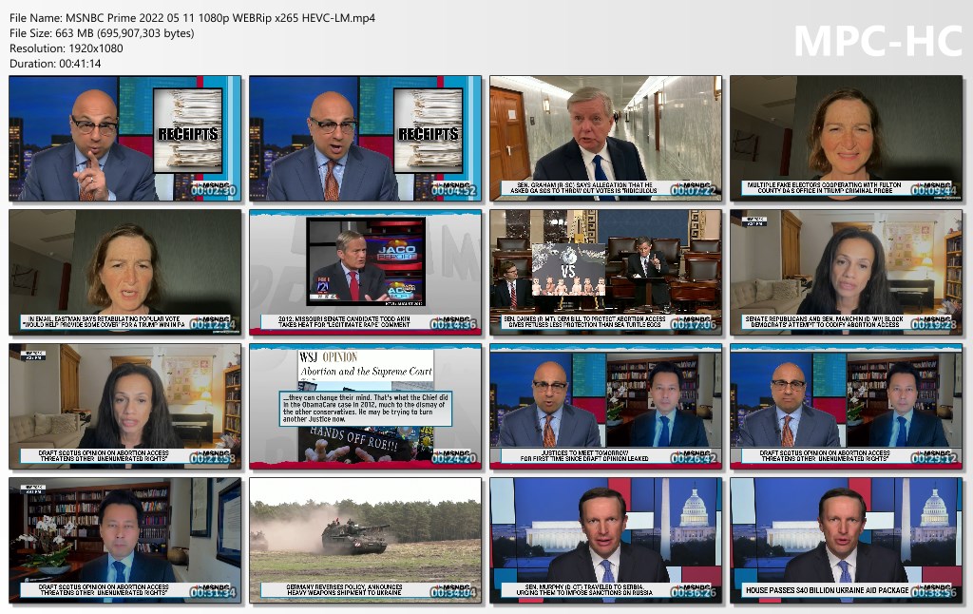Select the Sen. Daines thumbnail at 00:17:06
973x614 pixels.
click(x=605, y=272)
